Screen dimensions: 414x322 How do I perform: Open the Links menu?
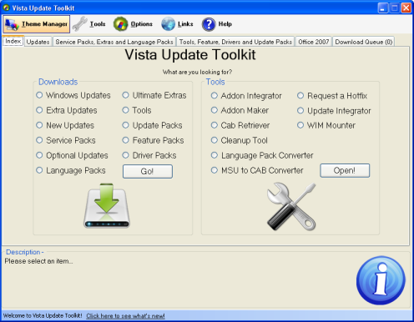click(x=177, y=24)
